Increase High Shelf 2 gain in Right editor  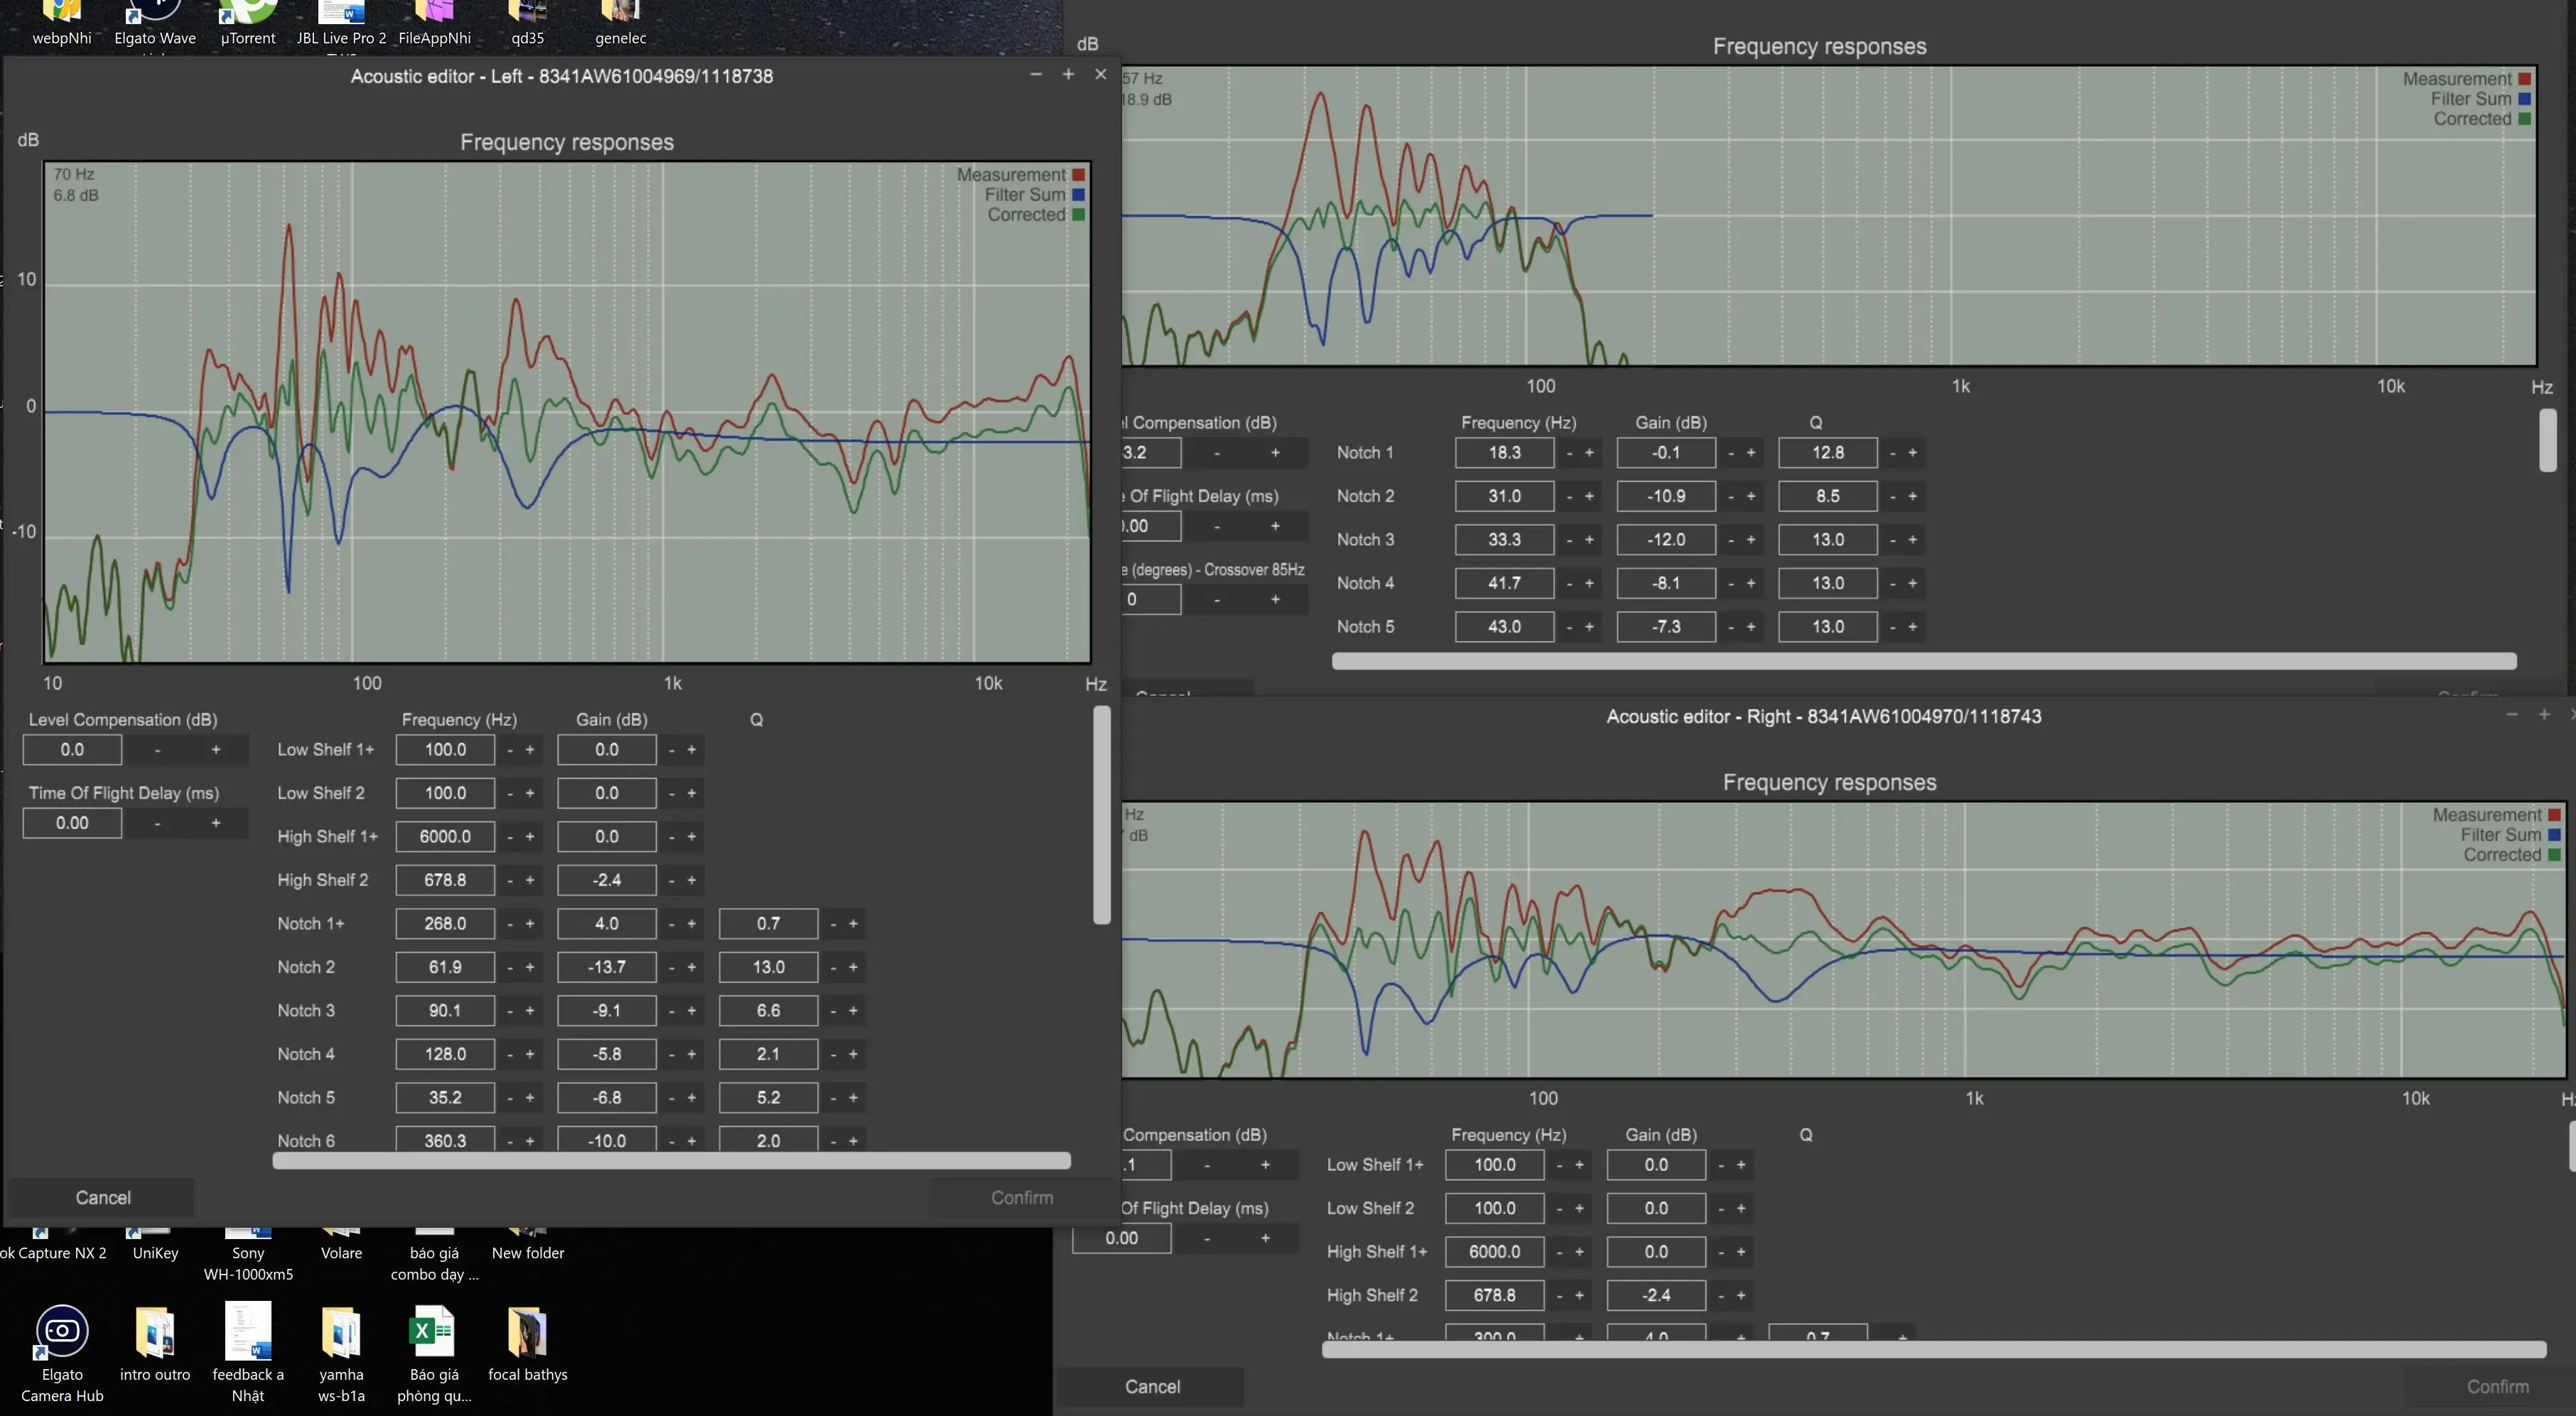tap(1741, 1295)
